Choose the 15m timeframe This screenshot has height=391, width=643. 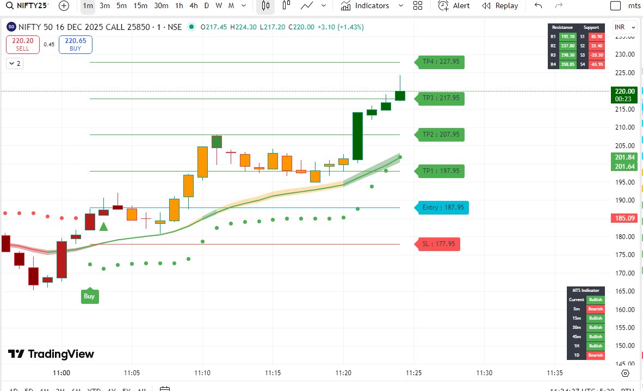(x=140, y=6)
